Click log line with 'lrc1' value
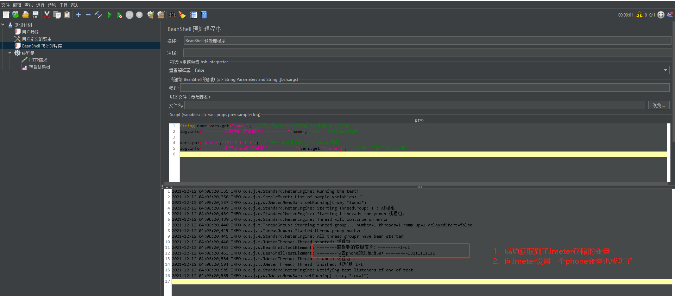This screenshot has height=296, width=675. (291, 248)
